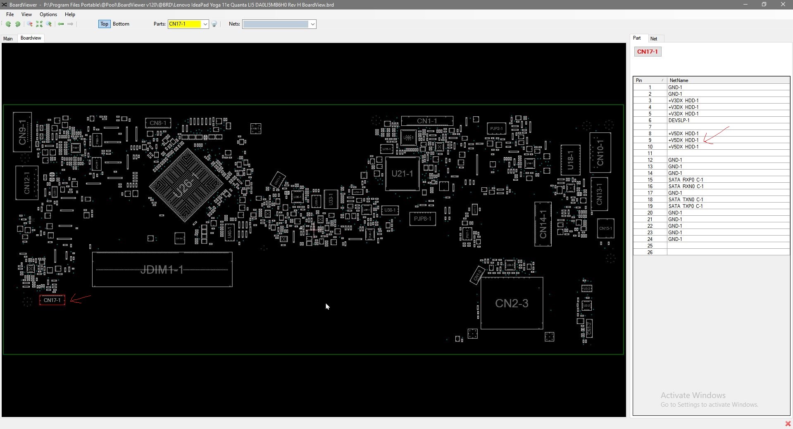Select pin 24 row GND-1
This screenshot has height=429, width=793.
point(711,239)
